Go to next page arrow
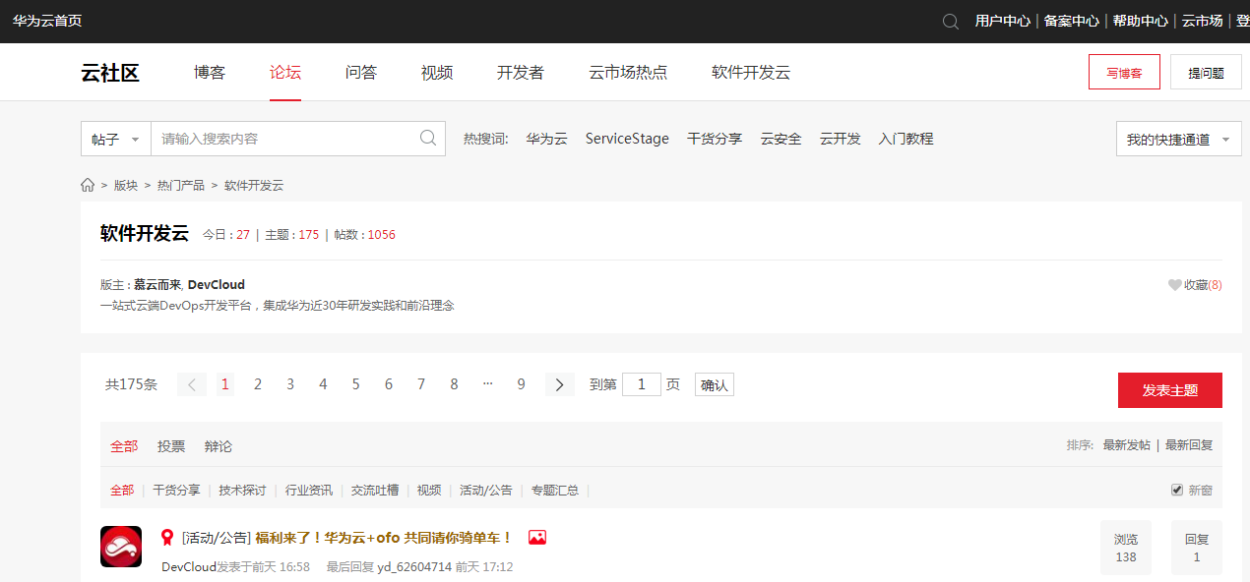 click(x=559, y=384)
